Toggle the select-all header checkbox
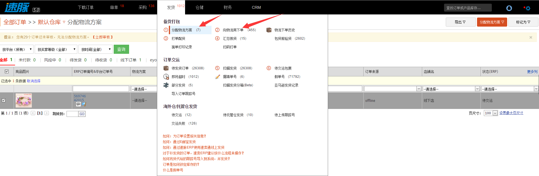Image resolution: width=539 pixels, height=176 pixels. coord(7,72)
